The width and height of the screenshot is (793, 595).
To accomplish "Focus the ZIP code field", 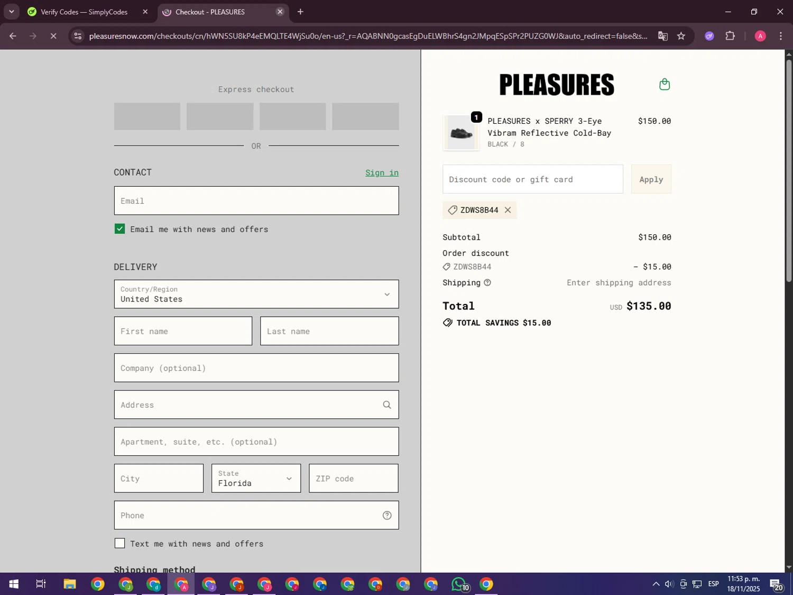I will (x=354, y=478).
